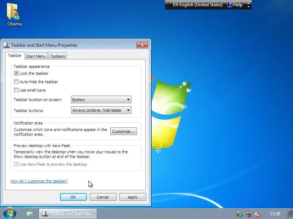
Task: Click the Action Center tray icon
Action: (x=239, y=214)
